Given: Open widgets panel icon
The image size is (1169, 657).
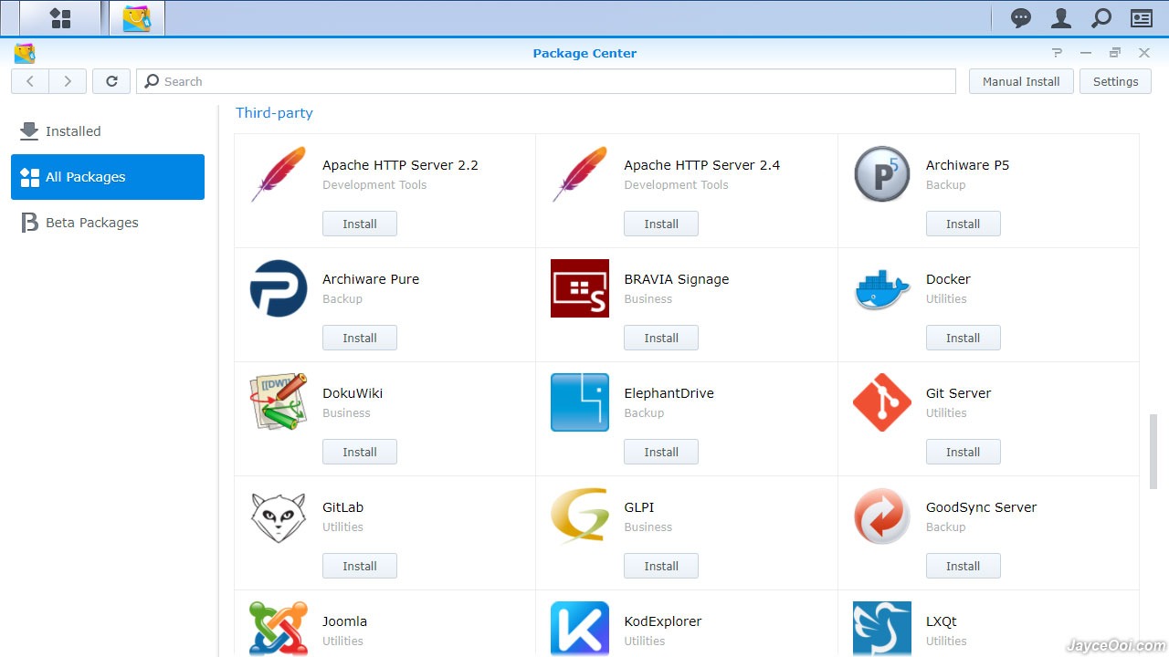Looking at the screenshot, I should 1142,18.
